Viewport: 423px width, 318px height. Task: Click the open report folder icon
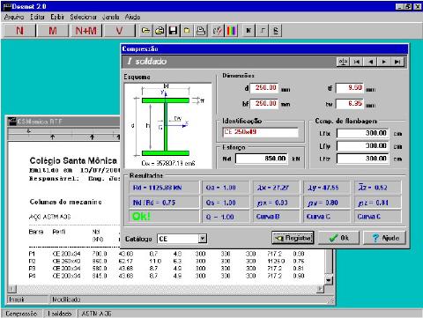160,31
